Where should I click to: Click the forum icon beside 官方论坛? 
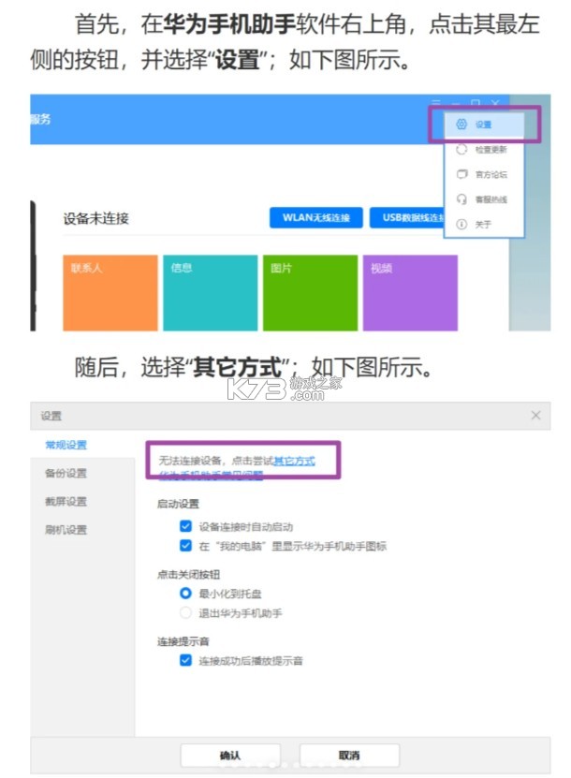click(461, 174)
